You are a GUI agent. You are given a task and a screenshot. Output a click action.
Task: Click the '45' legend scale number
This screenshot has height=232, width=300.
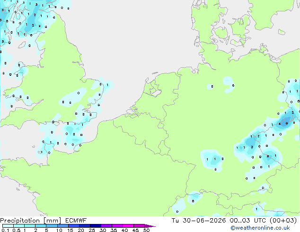click(136, 230)
